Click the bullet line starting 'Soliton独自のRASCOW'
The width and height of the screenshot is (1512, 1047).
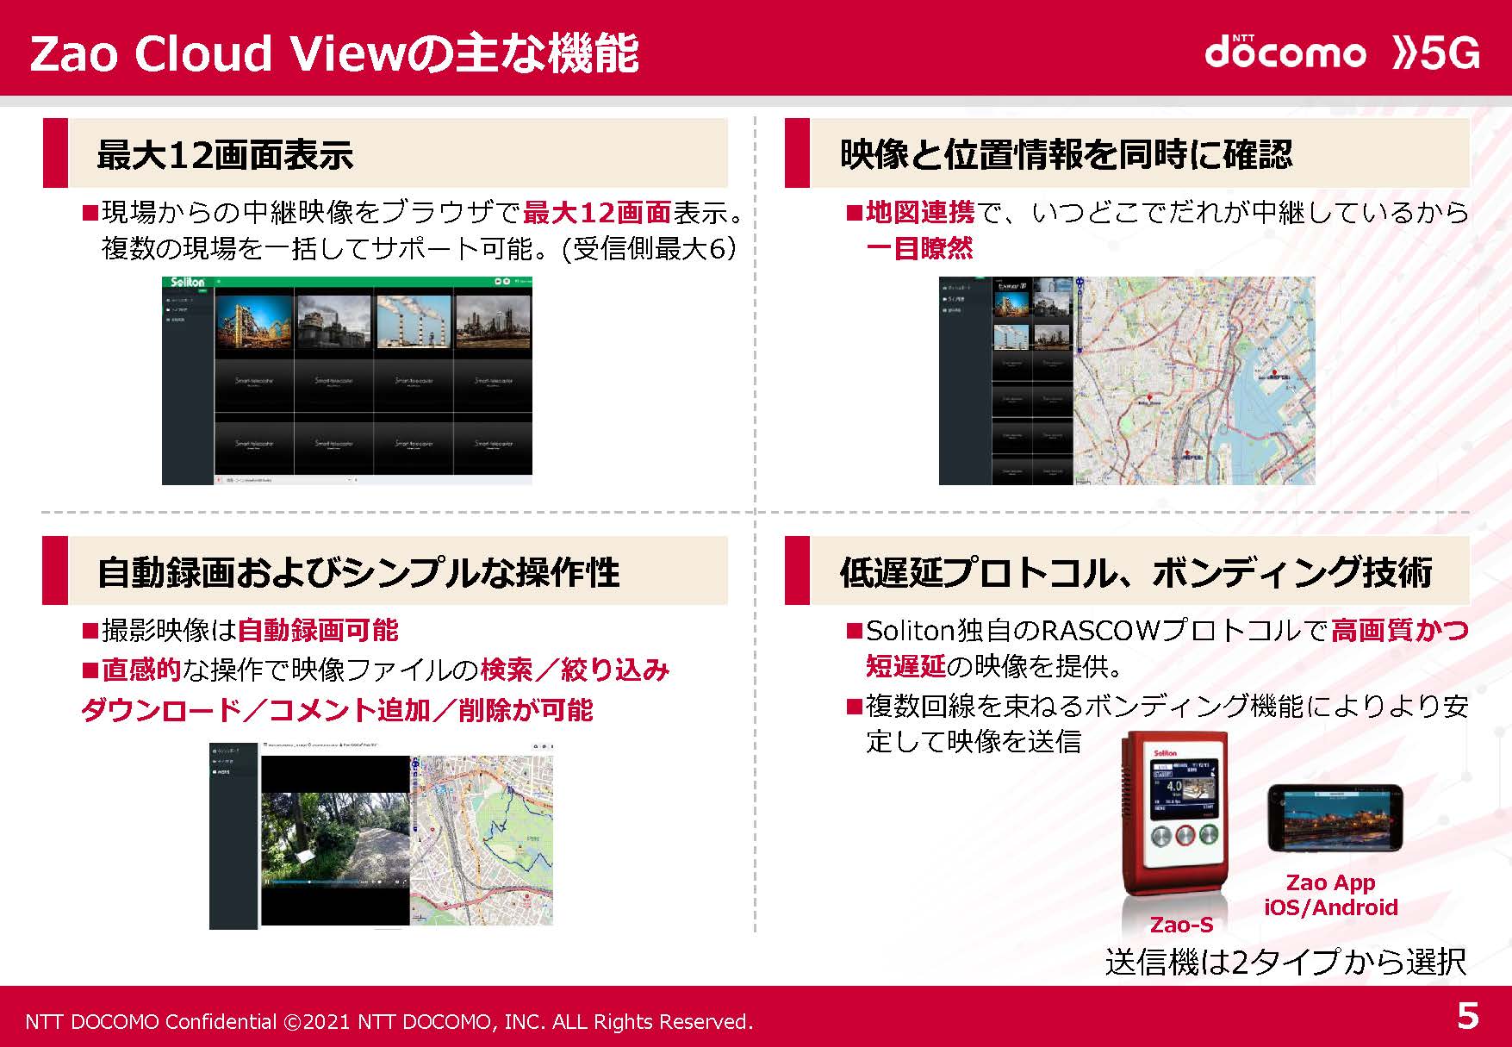pyautogui.click(x=1157, y=648)
